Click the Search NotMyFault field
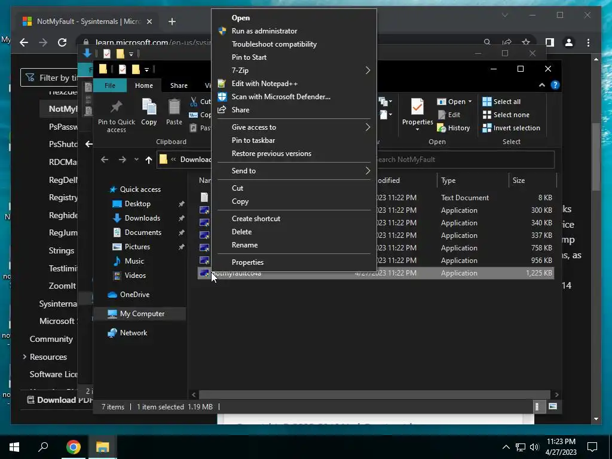This screenshot has width=612, height=459. pyautogui.click(x=464, y=160)
